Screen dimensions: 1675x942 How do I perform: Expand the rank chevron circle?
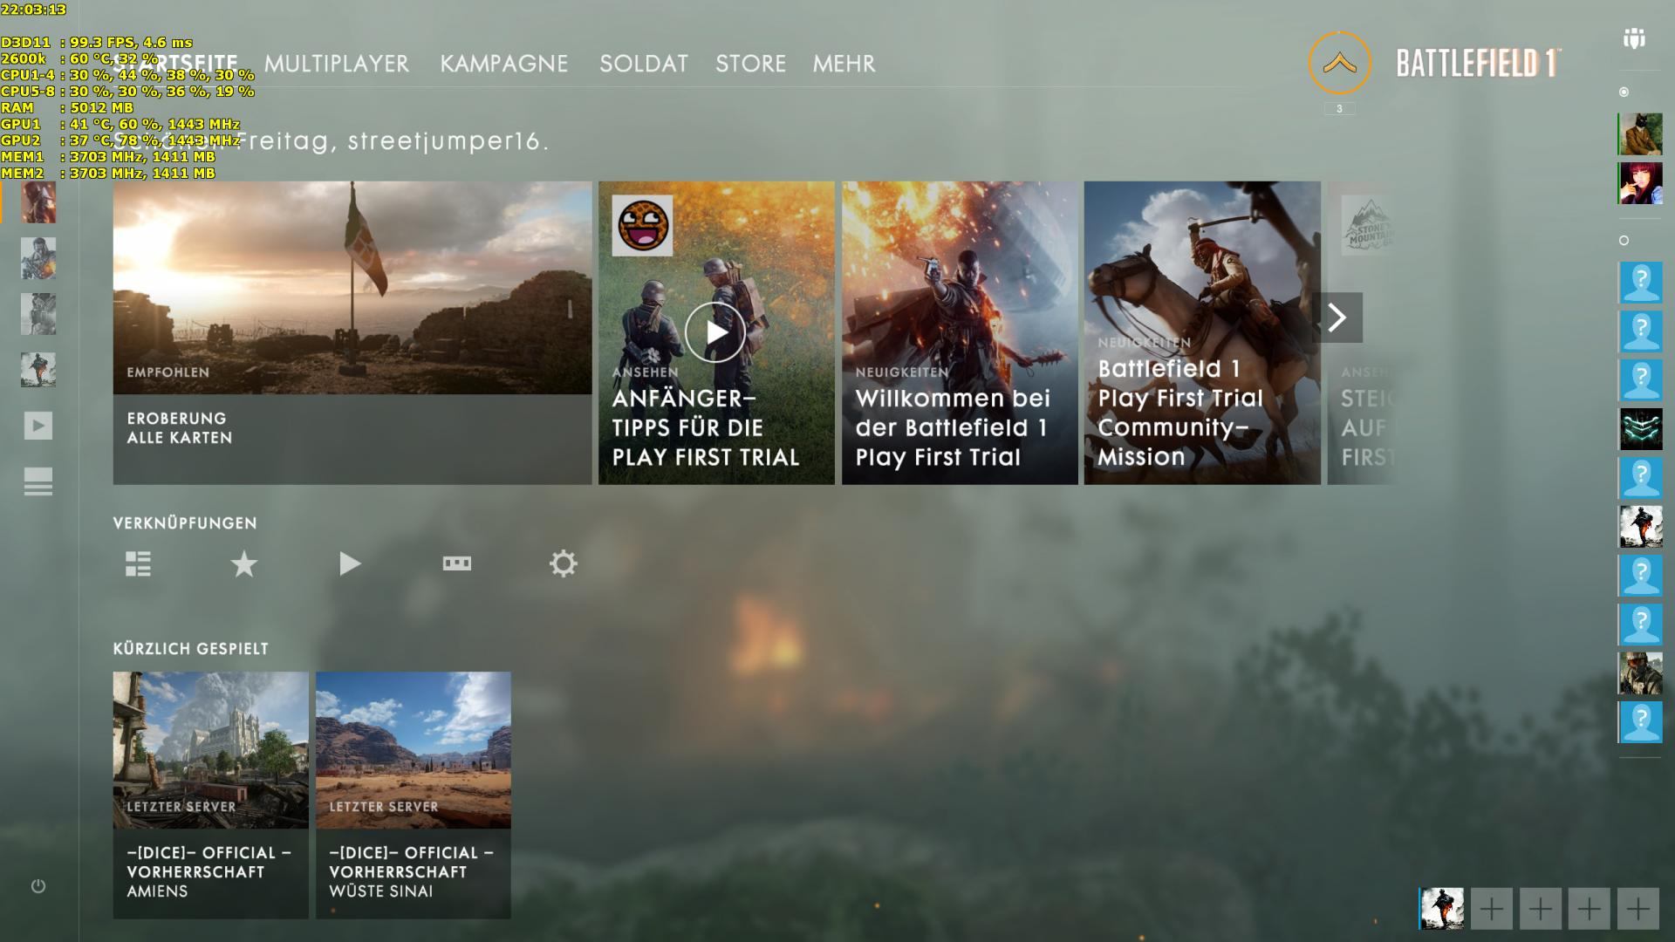1340,63
